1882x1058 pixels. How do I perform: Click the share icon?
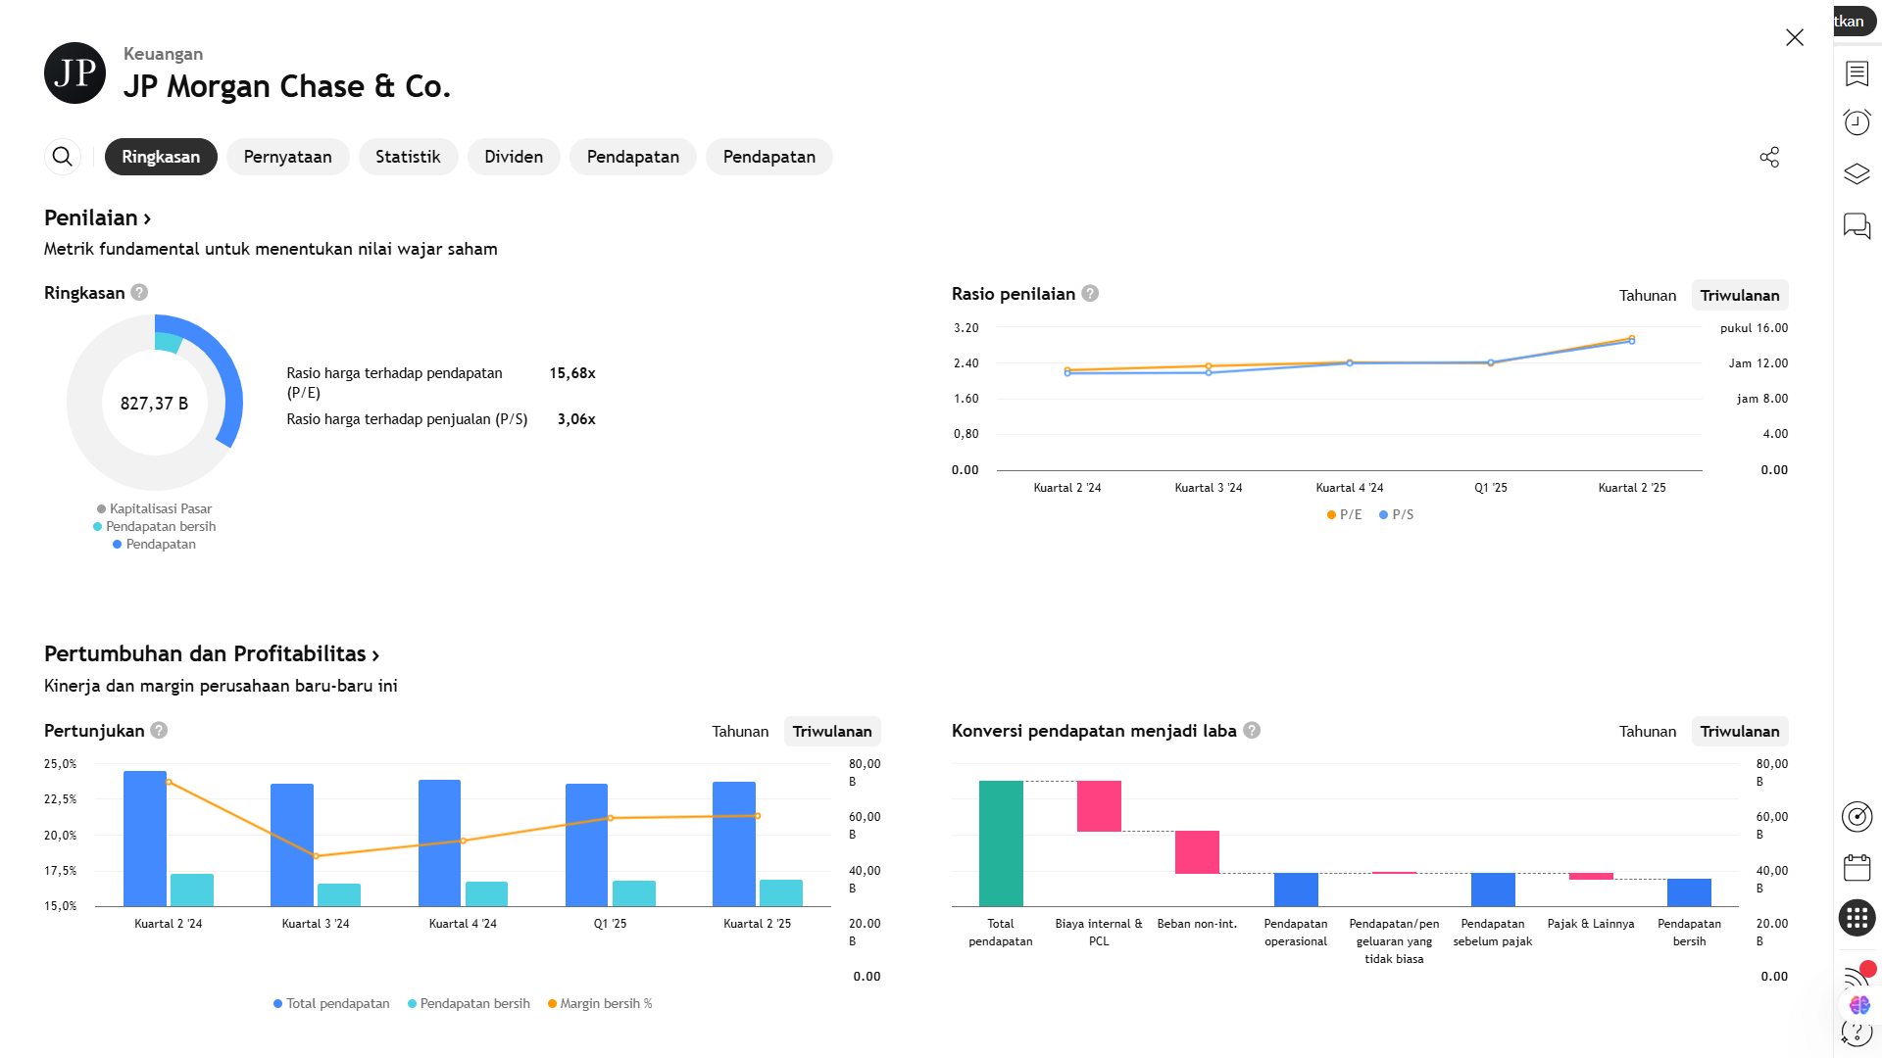(1769, 157)
